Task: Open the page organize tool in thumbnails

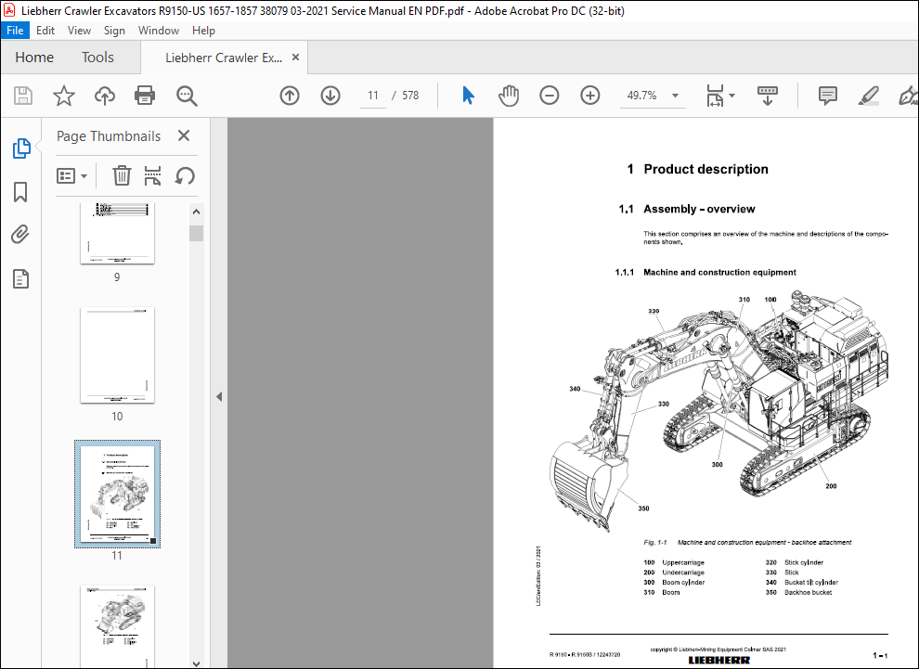Action: coord(152,175)
